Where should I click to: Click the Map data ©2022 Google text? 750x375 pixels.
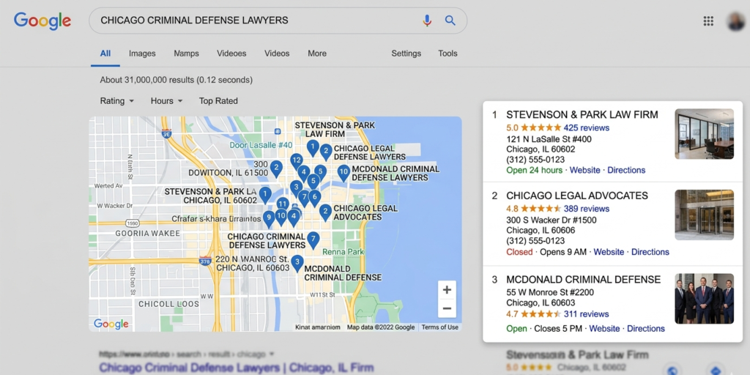[x=381, y=327]
